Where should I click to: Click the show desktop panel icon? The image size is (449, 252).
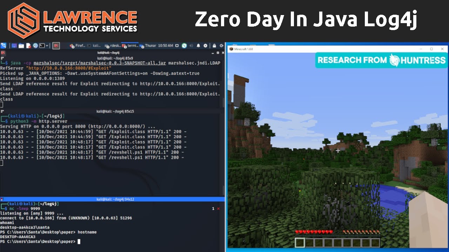point(14,45)
